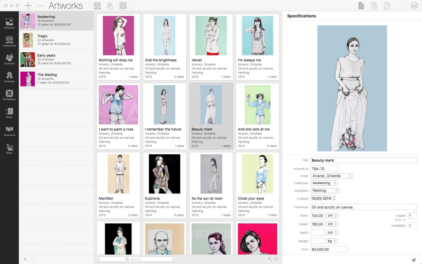
Task: Click the empty Depth field
Action: point(318,232)
